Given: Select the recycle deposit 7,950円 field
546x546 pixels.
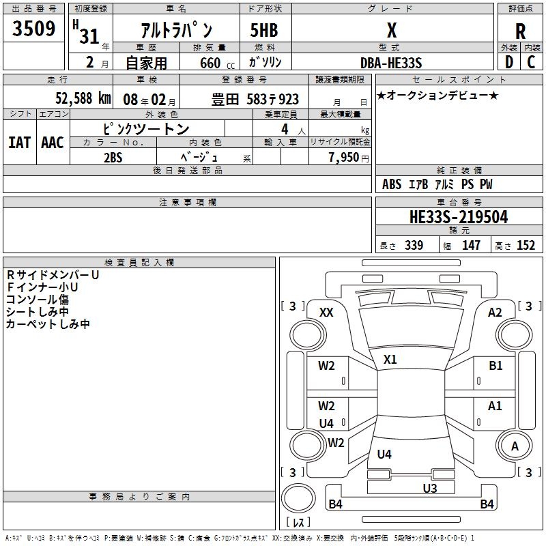Looking at the screenshot, I should (x=340, y=157).
